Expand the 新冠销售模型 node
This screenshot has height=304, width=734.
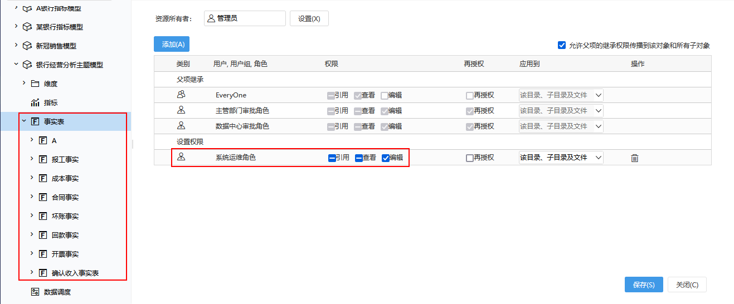16,45
